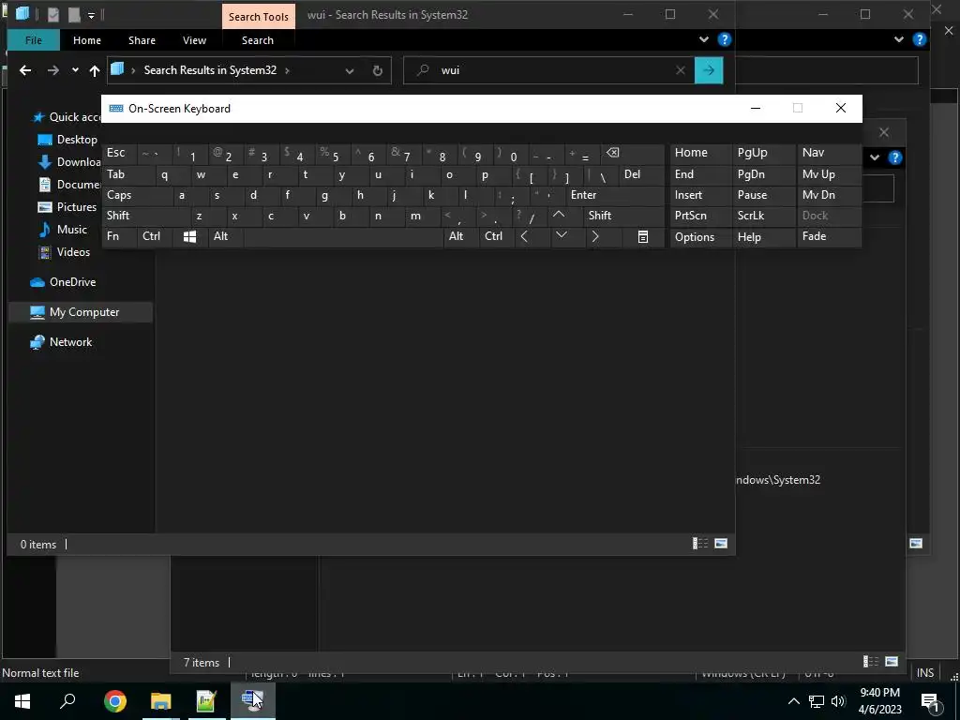The image size is (960, 720).
Task: Open network status tray icon
Action: [x=817, y=701]
